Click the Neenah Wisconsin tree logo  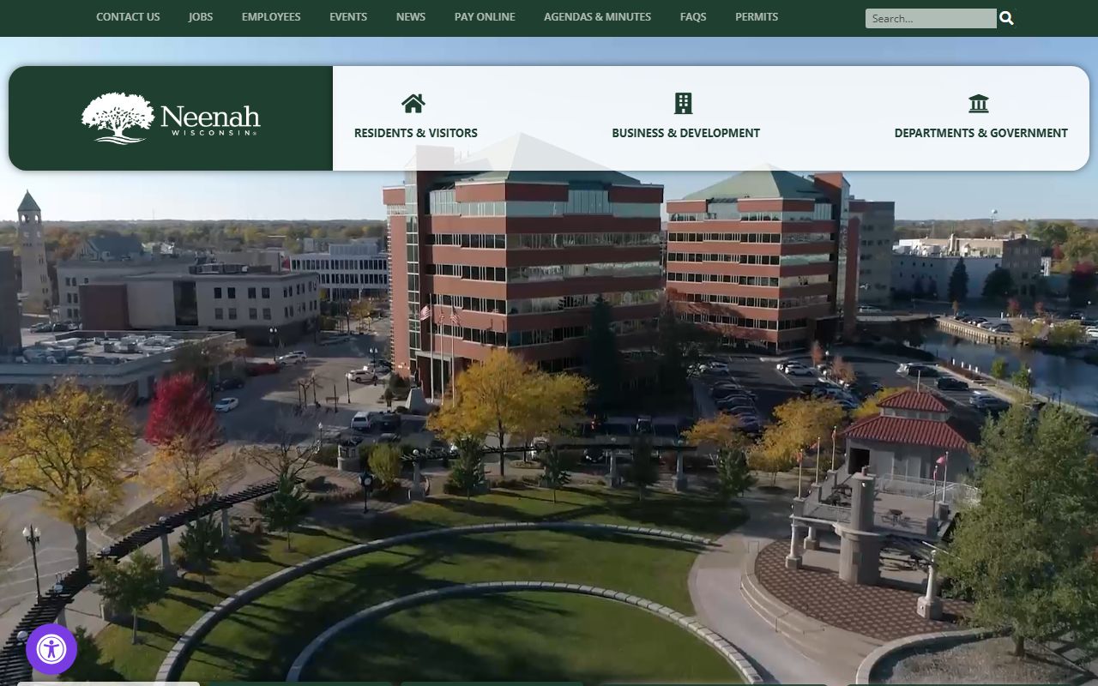click(x=171, y=118)
